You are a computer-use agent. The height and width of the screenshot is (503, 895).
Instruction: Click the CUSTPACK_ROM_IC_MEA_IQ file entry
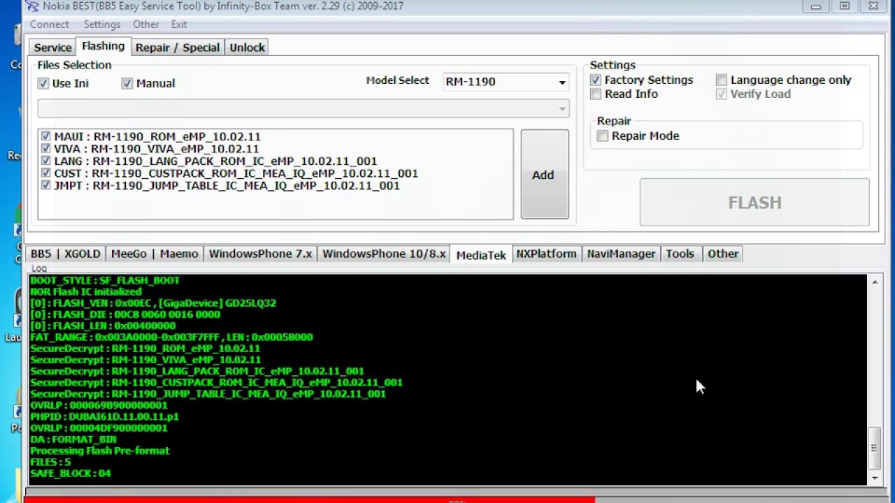[x=236, y=173]
